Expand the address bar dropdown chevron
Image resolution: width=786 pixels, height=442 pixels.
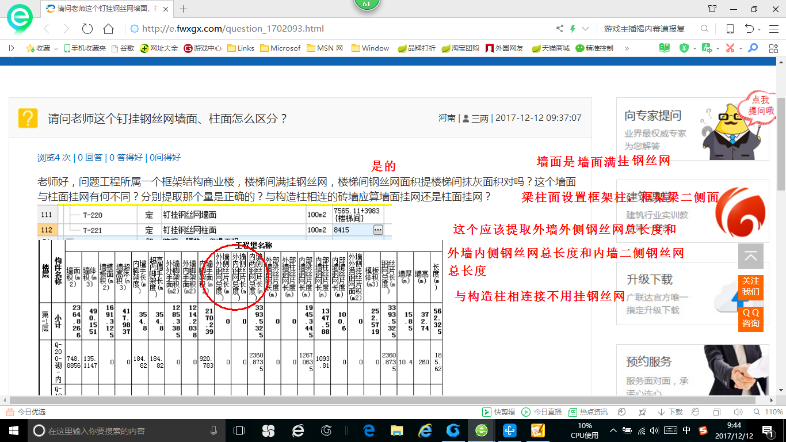click(x=586, y=29)
